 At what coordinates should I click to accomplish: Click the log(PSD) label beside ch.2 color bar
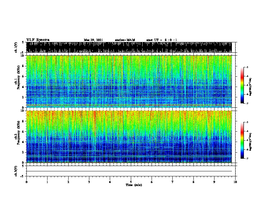[x=250, y=142]
